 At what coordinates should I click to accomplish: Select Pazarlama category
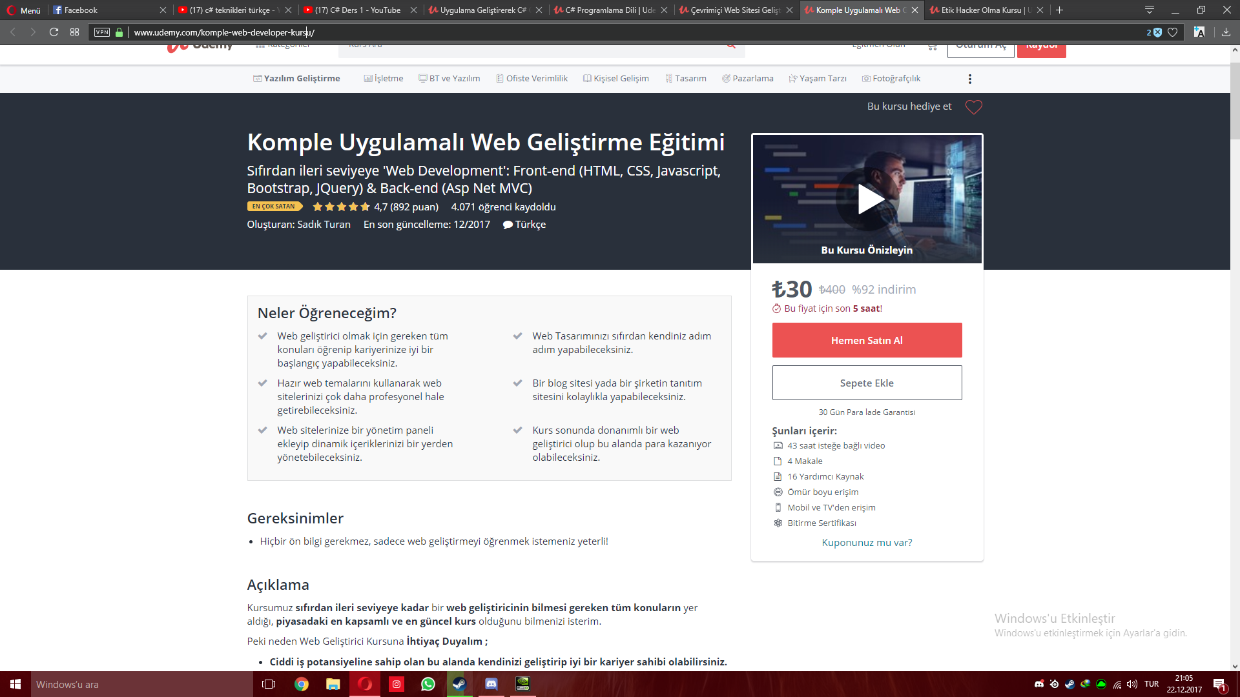coord(748,79)
